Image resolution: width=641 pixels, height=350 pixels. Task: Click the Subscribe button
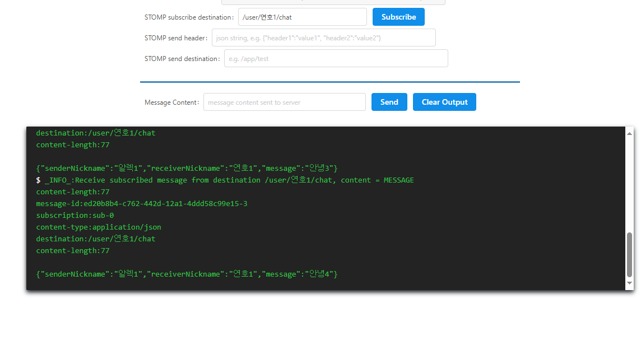398,17
